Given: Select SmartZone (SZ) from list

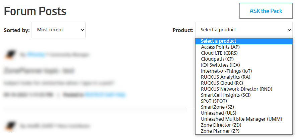Looking at the screenshot, I should click(244, 107).
